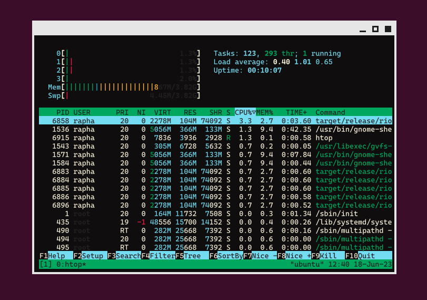Open F6 SortBy menu in footer
Screen dimensions: 427x300
(x=226, y=256)
